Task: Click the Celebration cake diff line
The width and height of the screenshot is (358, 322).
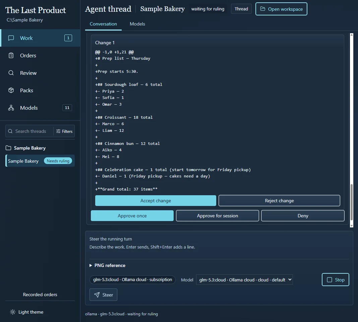Action: pos(173,170)
